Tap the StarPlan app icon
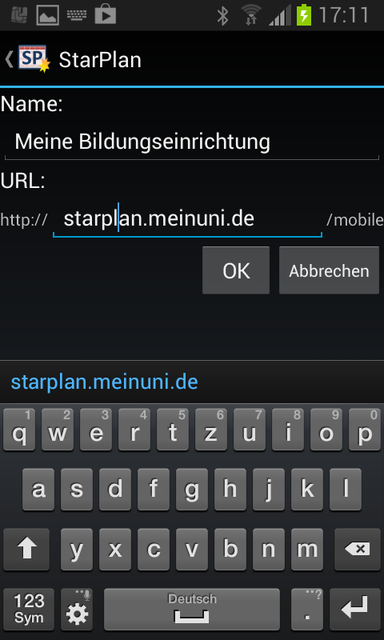 (34, 59)
